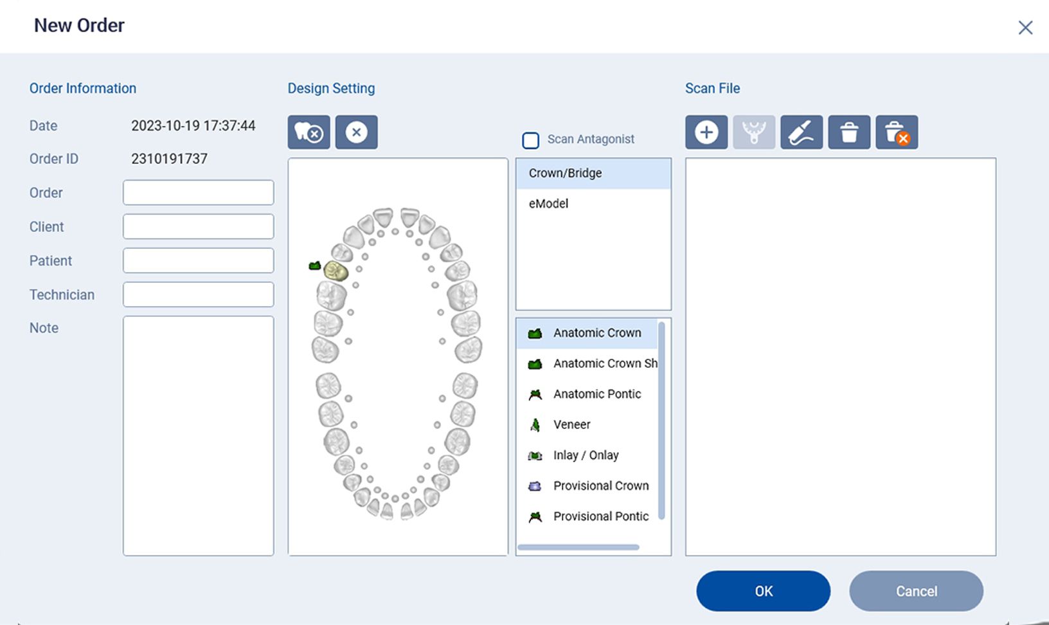Click the intraoral scanner icon
The image size is (1049, 625).
801,132
